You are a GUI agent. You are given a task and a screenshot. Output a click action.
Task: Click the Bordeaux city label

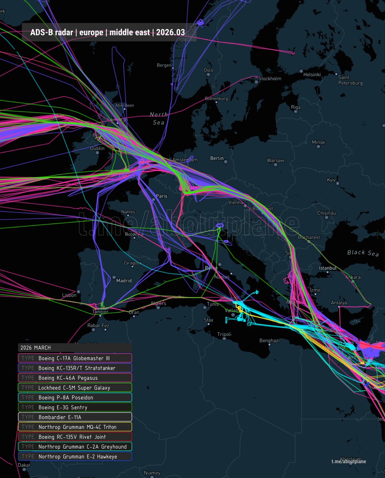pyautogui.click(x=134, y=234)
